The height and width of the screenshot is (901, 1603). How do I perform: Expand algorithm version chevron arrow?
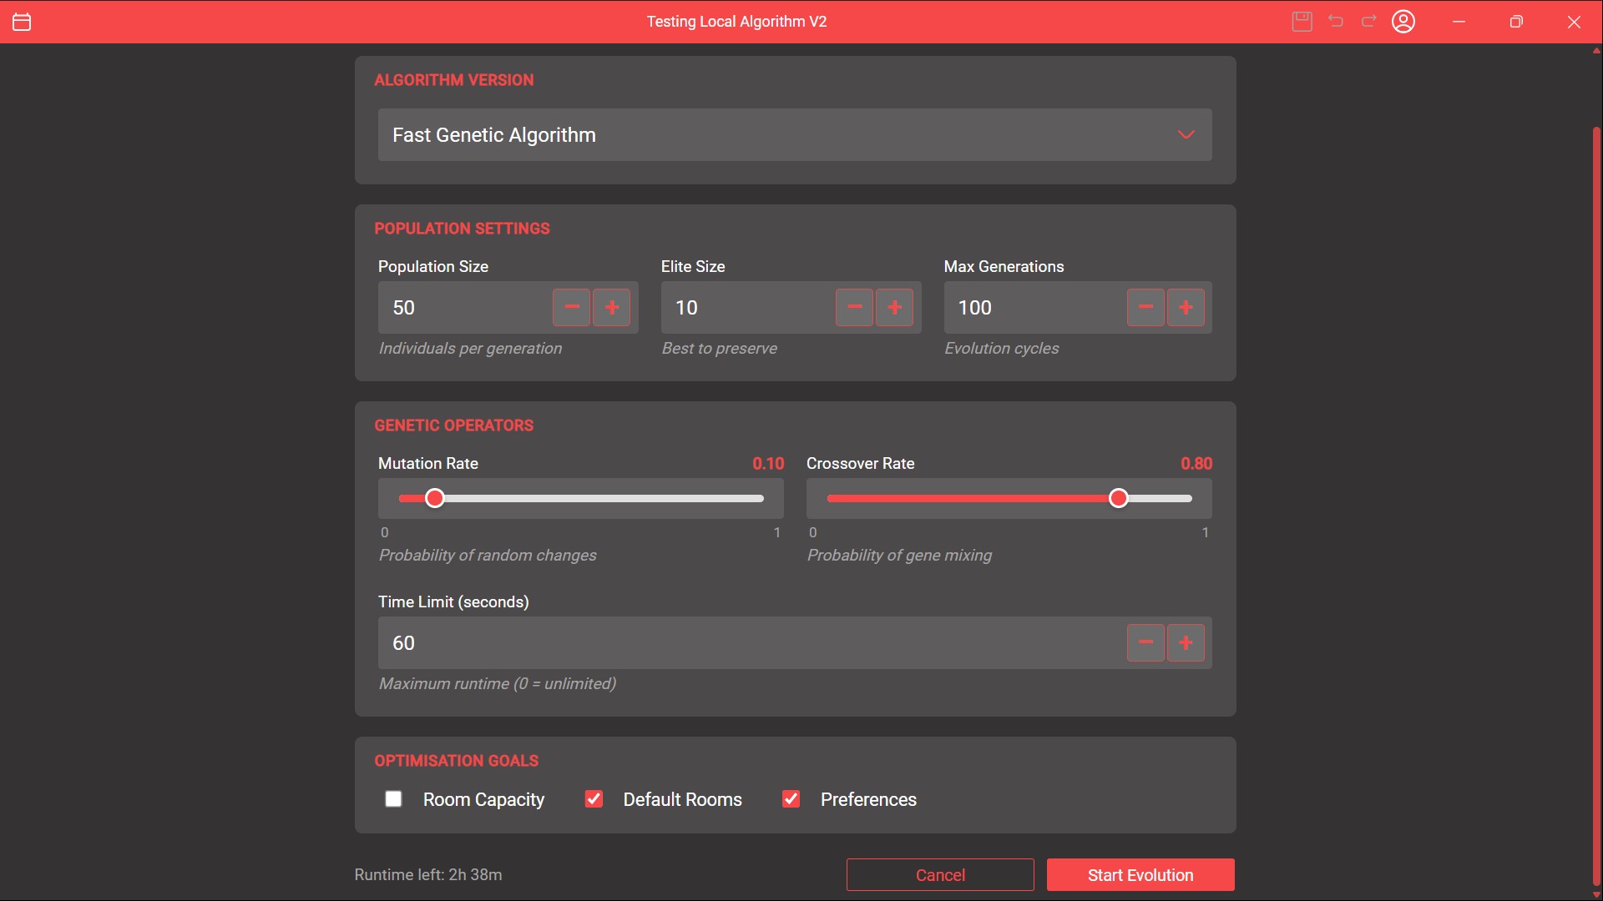pyautogui.click(x=1186, y=135)
